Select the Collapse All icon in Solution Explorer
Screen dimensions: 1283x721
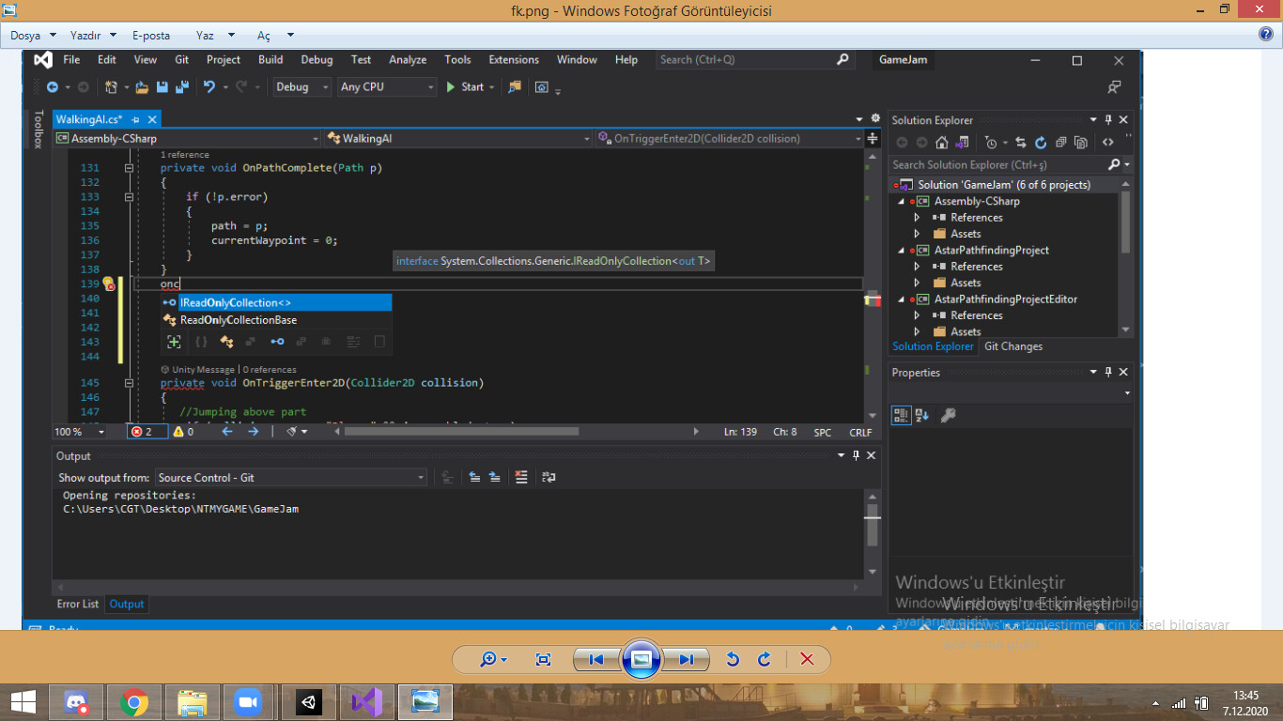pyautogui.click(x=1060, y=142)
